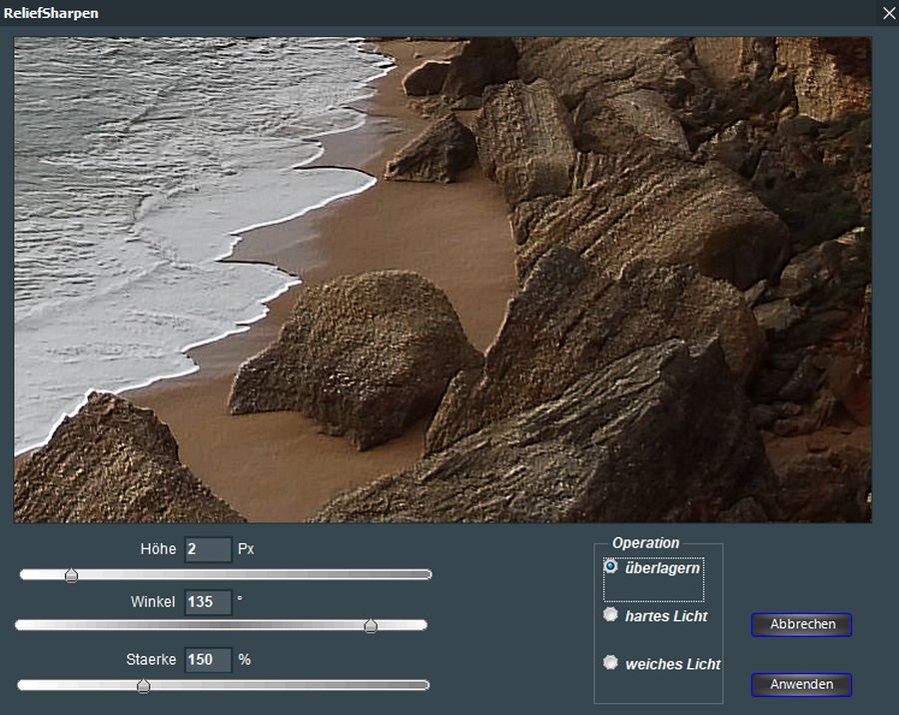Click the Abbrechen button to cancel
Image resolution: width=899 pixels, height=715 pixels.
[801, 624]
